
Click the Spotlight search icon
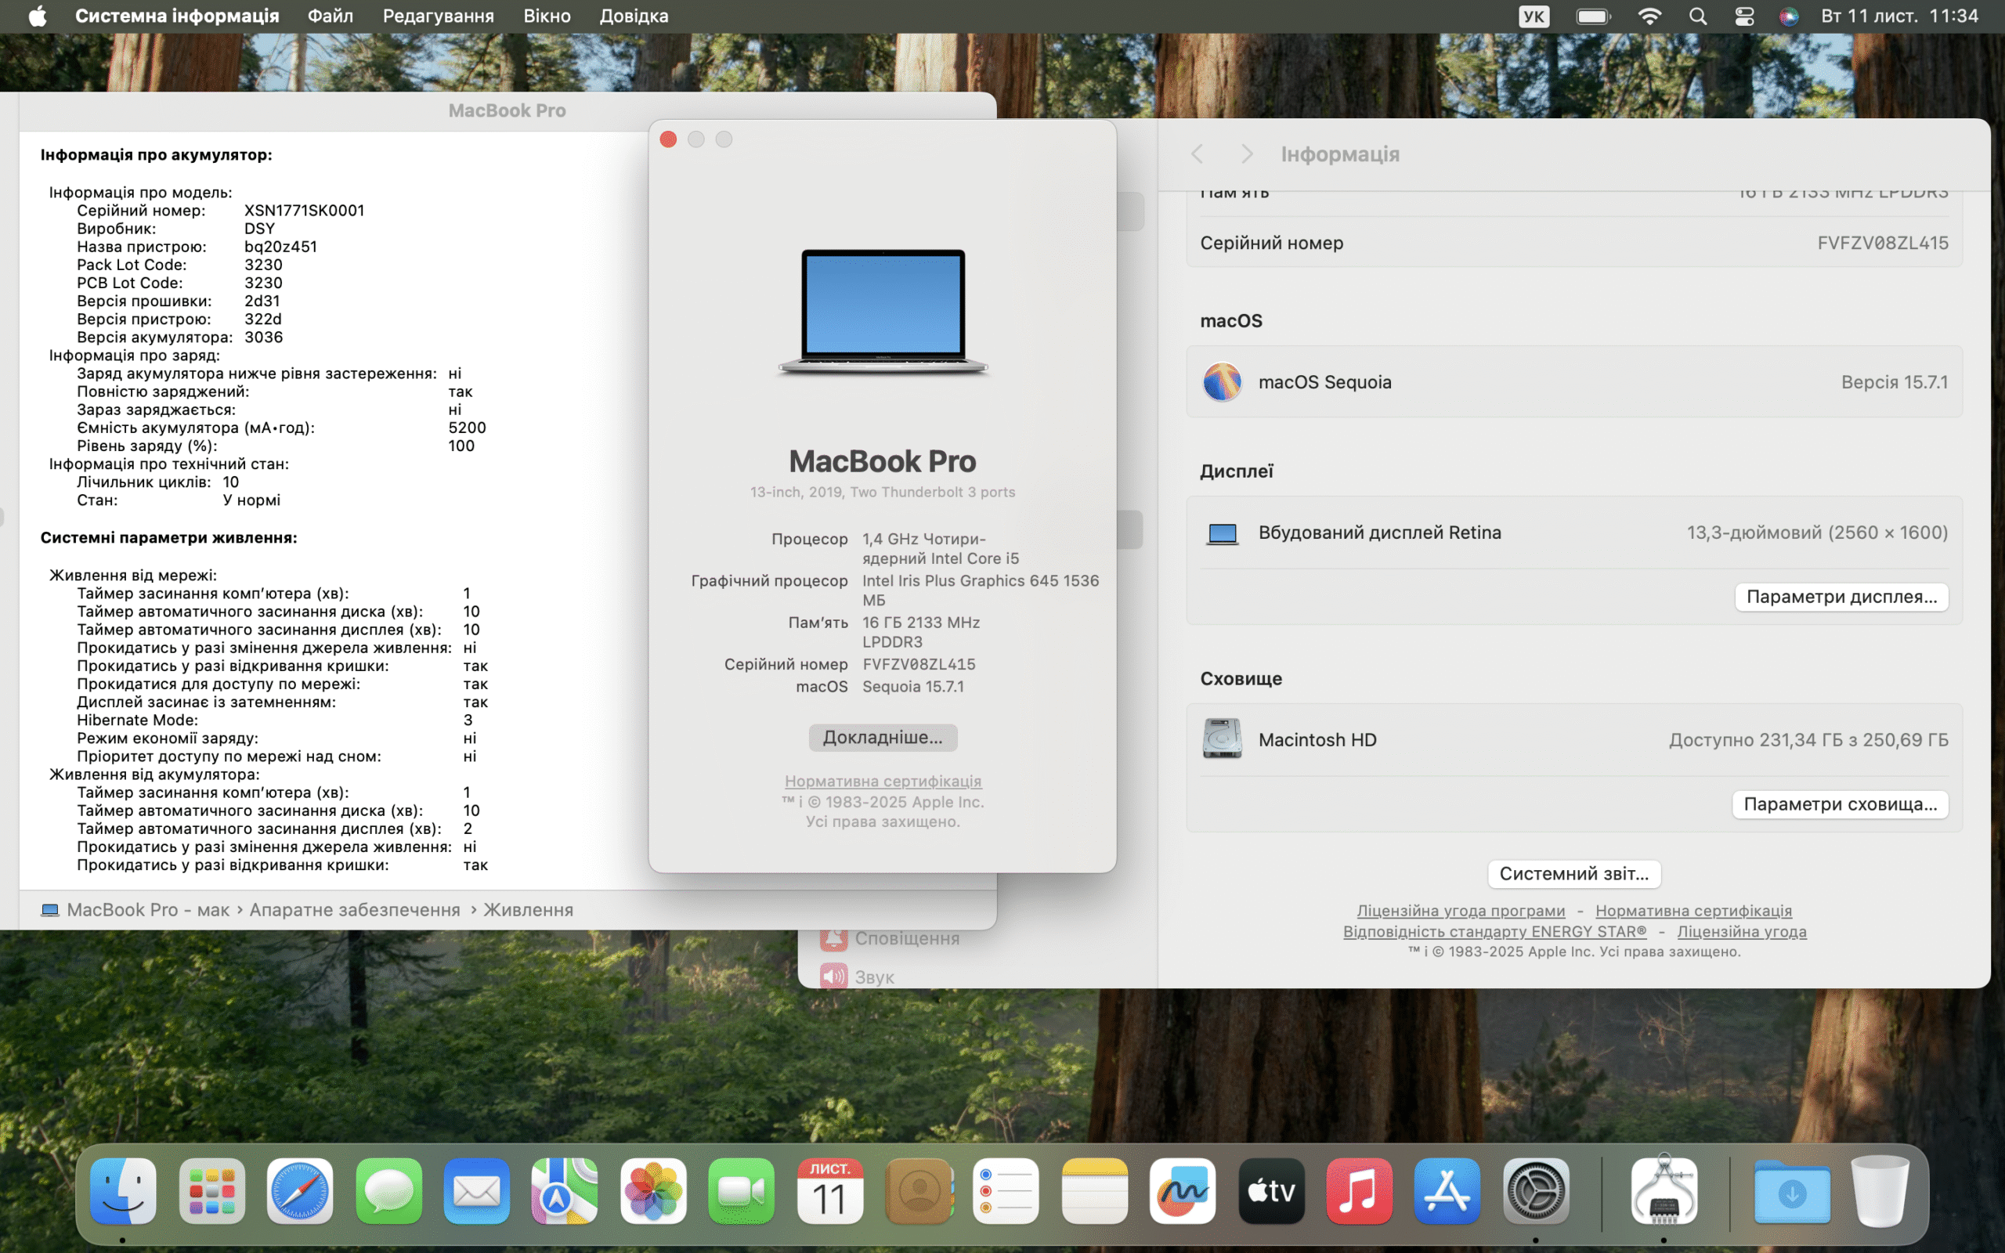[1698, 16]
